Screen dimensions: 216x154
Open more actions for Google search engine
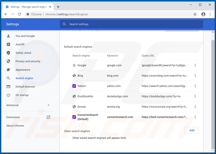coord(195,65)
